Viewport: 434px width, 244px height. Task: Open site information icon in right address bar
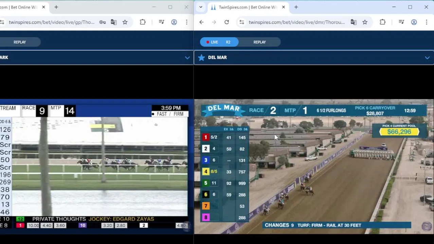(x=241, y=22)
